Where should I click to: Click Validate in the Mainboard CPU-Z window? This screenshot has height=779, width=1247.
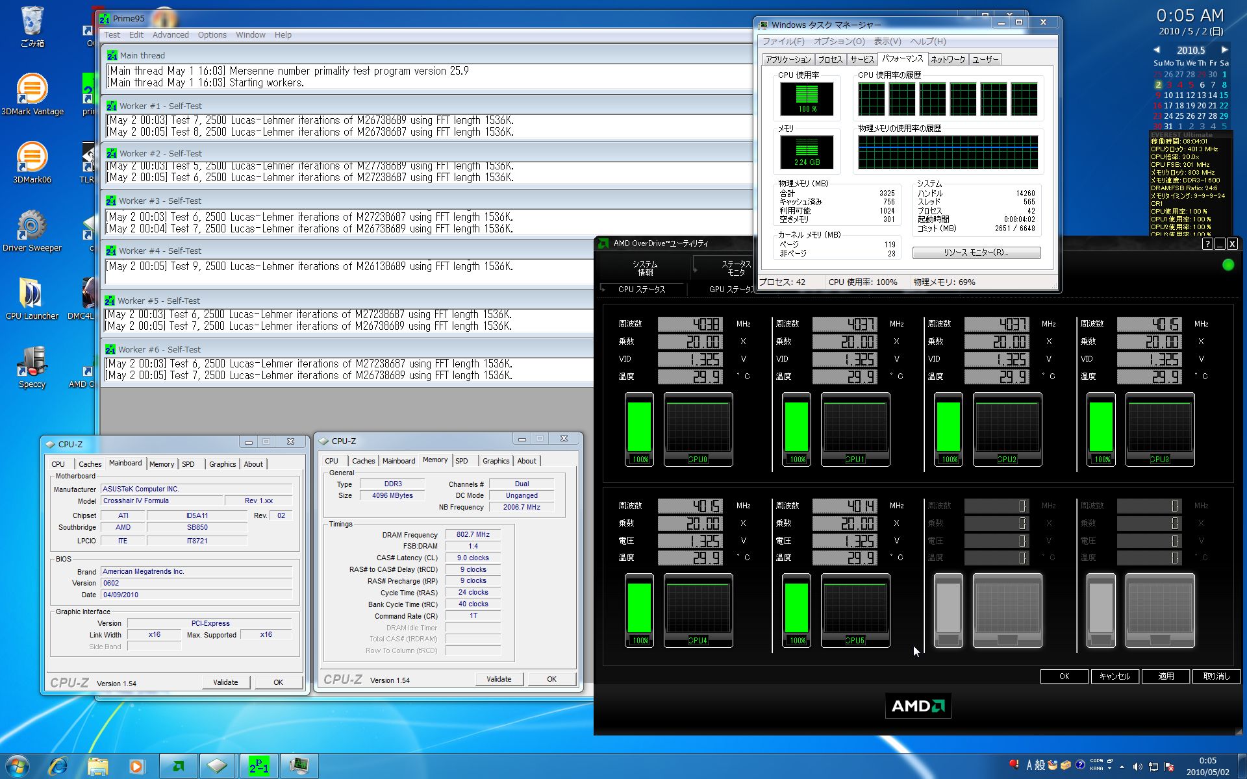click(225, 682)
